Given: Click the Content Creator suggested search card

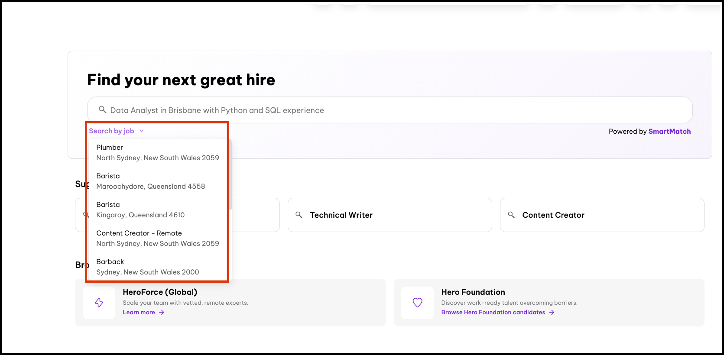Looking at the screenshot, I should coord(602,215).
